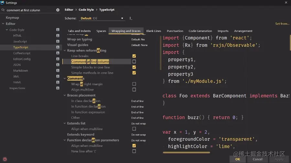The width and height of the screenshot is (291, 163).
Task: Click in the settings search input
Action: [x=31, y=10]
